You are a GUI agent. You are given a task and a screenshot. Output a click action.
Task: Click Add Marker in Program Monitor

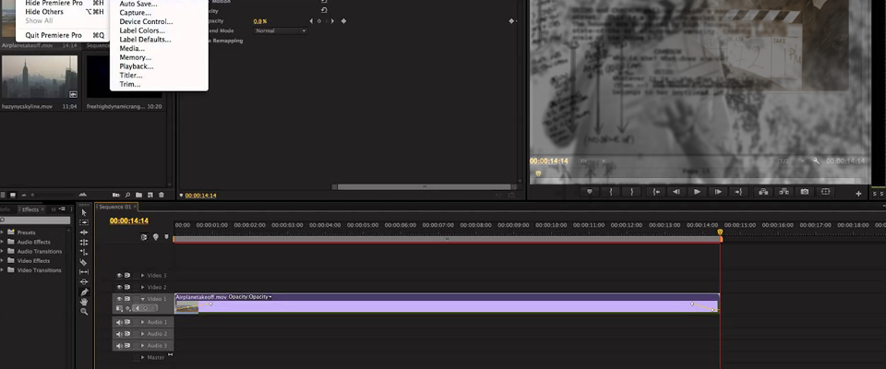[590, 192]
